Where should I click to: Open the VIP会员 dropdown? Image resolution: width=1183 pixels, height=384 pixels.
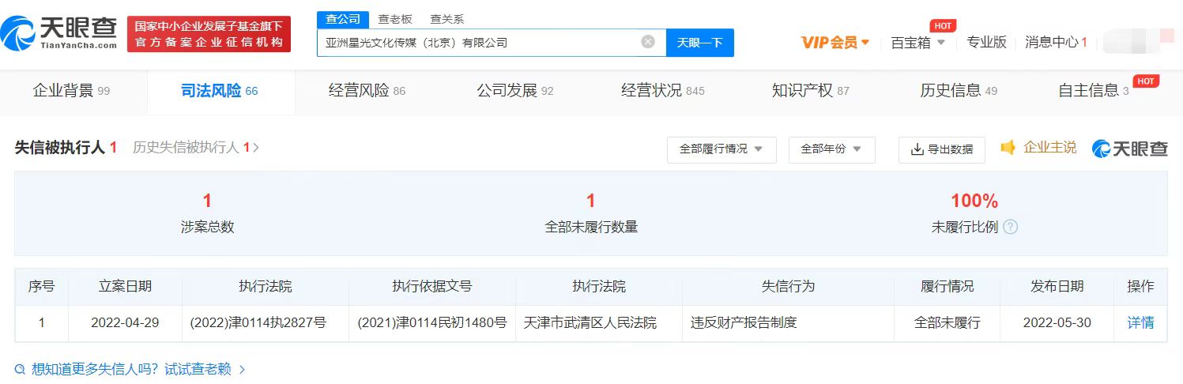(835, 43)
